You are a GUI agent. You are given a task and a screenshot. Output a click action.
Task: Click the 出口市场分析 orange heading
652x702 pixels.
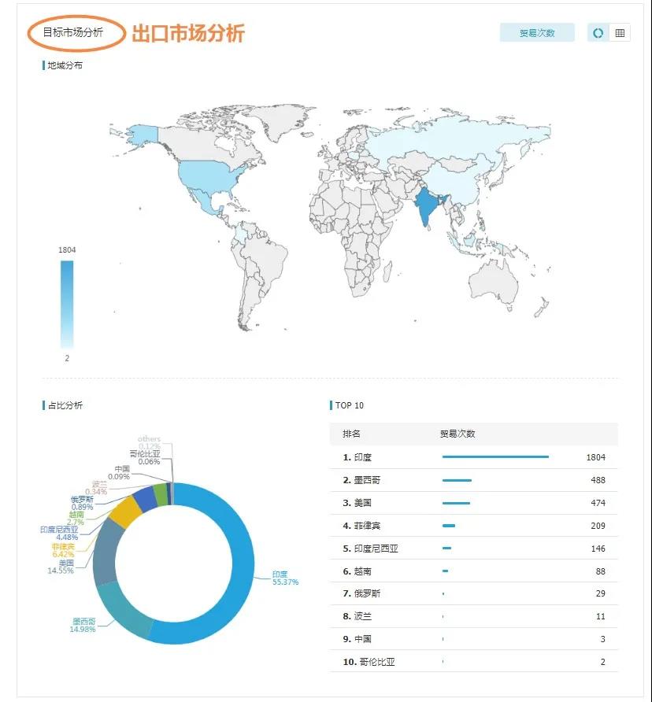(188, 33)
